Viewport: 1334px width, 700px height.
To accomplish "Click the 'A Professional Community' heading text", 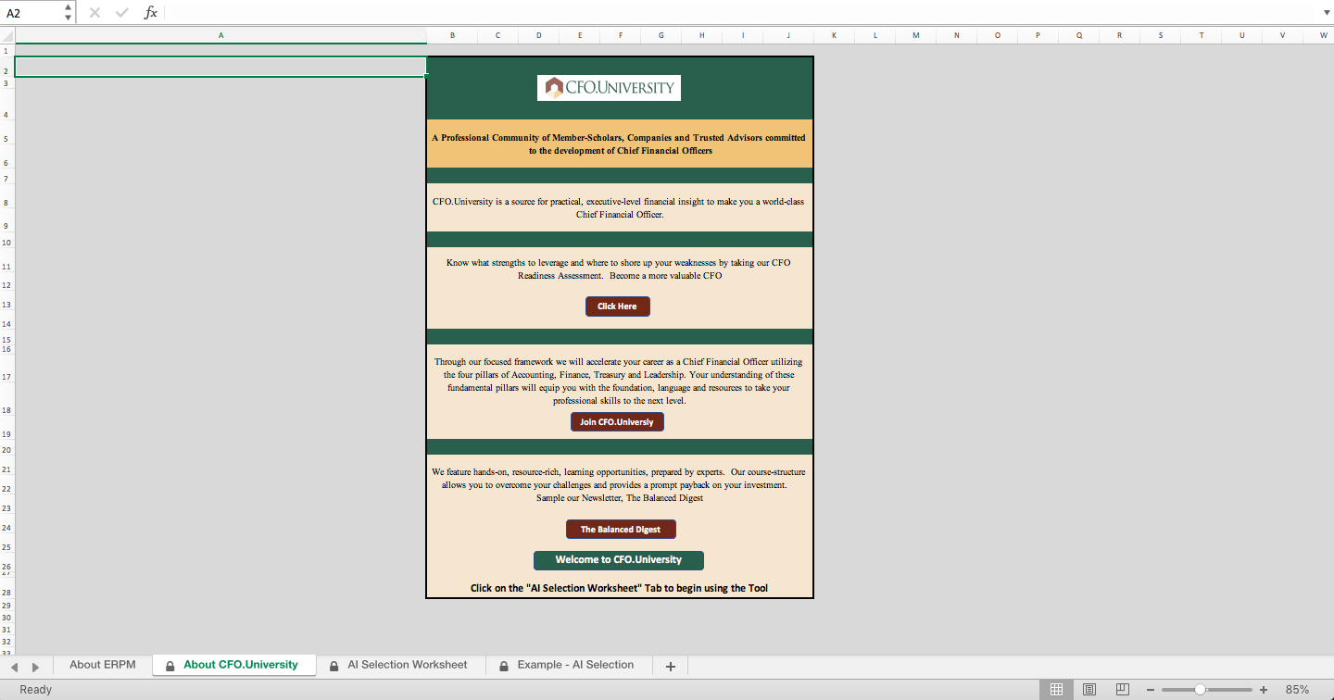I will point(620,144).
